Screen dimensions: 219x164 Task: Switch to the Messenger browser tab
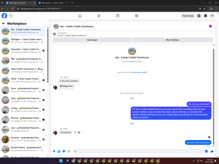point(21,3)
